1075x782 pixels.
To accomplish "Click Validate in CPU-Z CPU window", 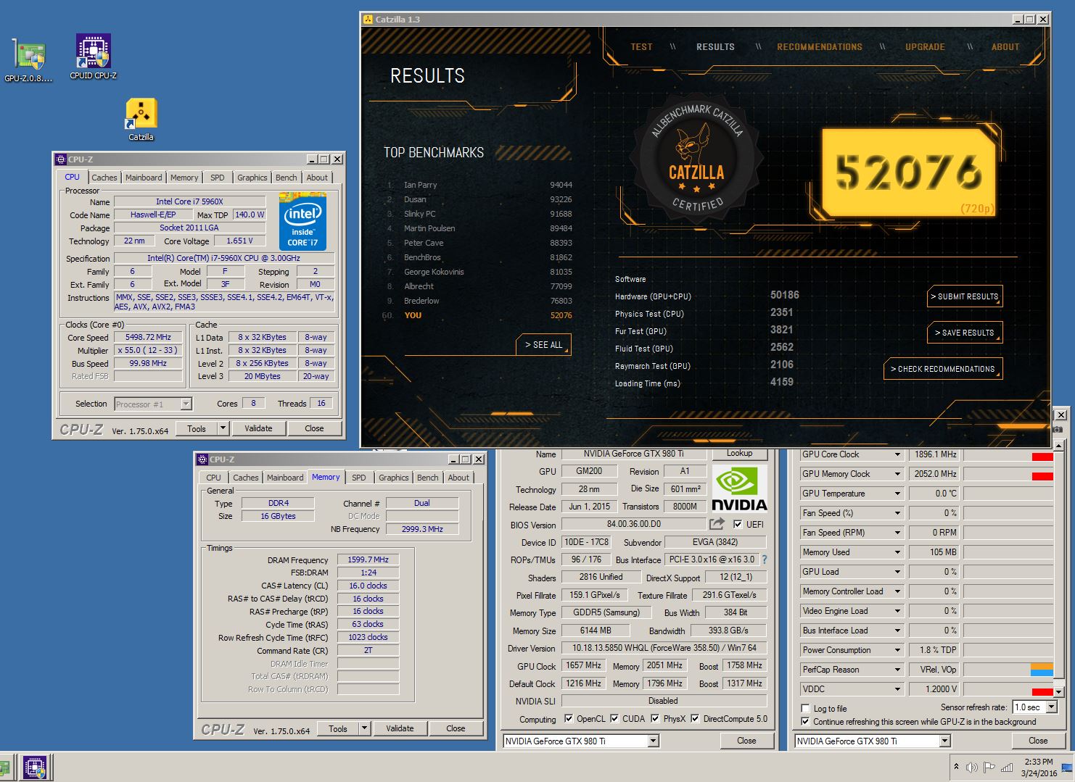I will pos(258,428).
